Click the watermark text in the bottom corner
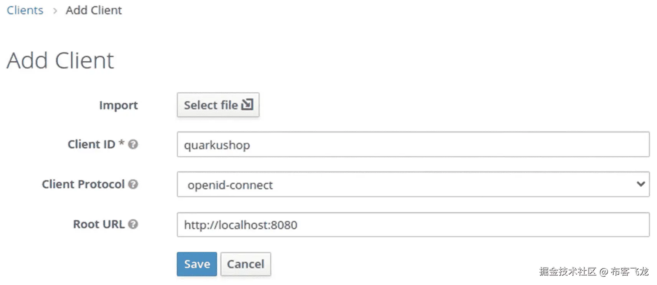The image size is (657, 285). point(593,272)
